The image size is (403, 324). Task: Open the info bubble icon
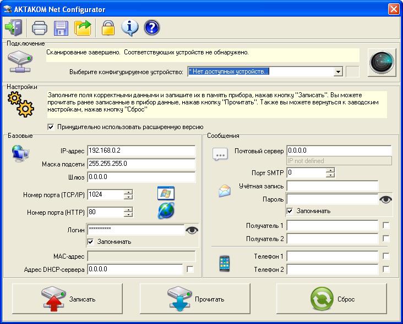coord(129,27)
